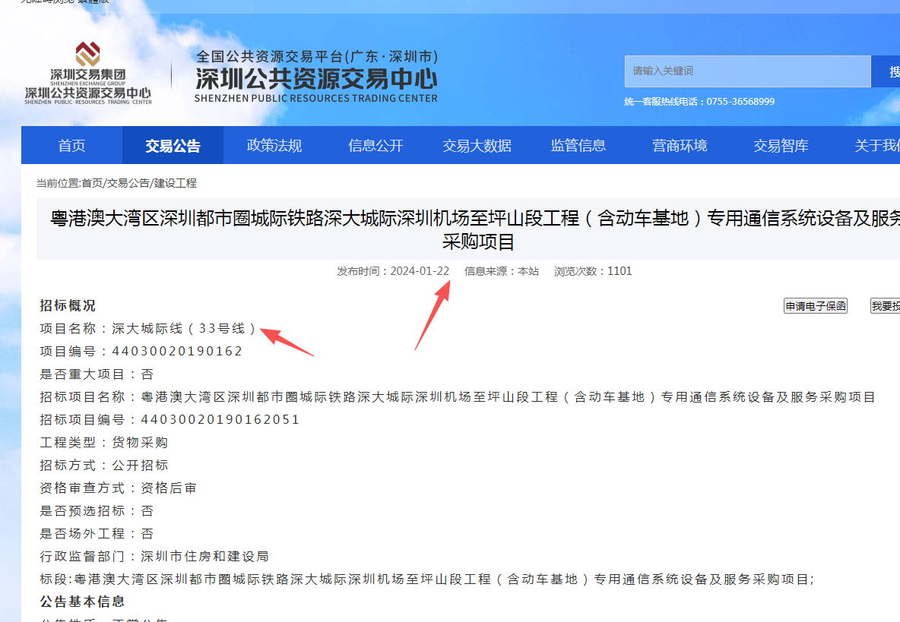Click 建设工程 in the breadcrumb path

[175, 184]
